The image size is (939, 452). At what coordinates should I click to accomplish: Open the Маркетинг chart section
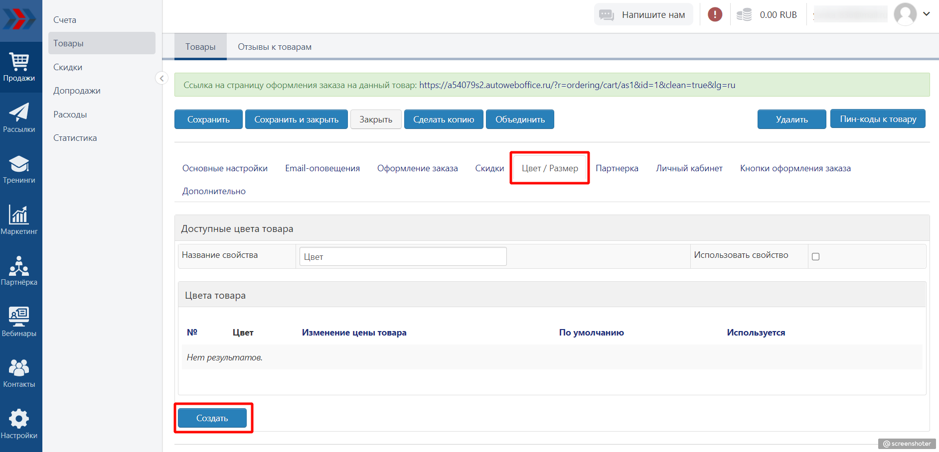19,220
